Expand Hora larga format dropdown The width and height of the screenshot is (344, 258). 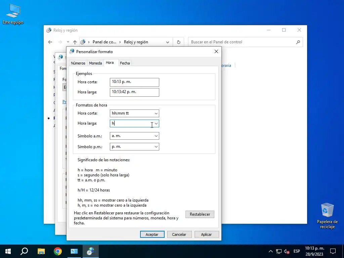pos(156,124)
